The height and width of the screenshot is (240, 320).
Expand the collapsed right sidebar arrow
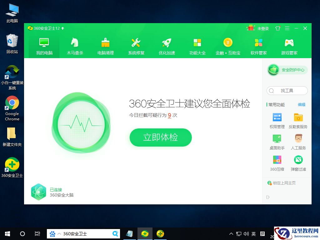(x=268, y=197)
